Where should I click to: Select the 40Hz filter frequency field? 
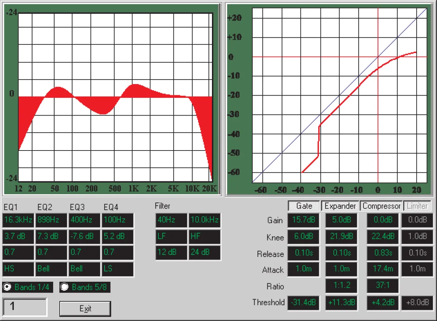[x=171, y=220]
